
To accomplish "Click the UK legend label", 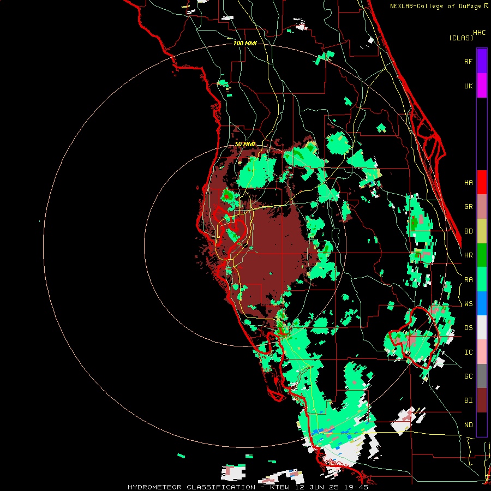I will [x=468, y=86].
